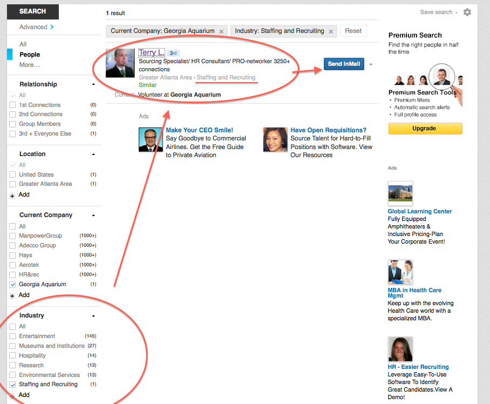Check the All checkbox under Industry

(x=12, y=327)
